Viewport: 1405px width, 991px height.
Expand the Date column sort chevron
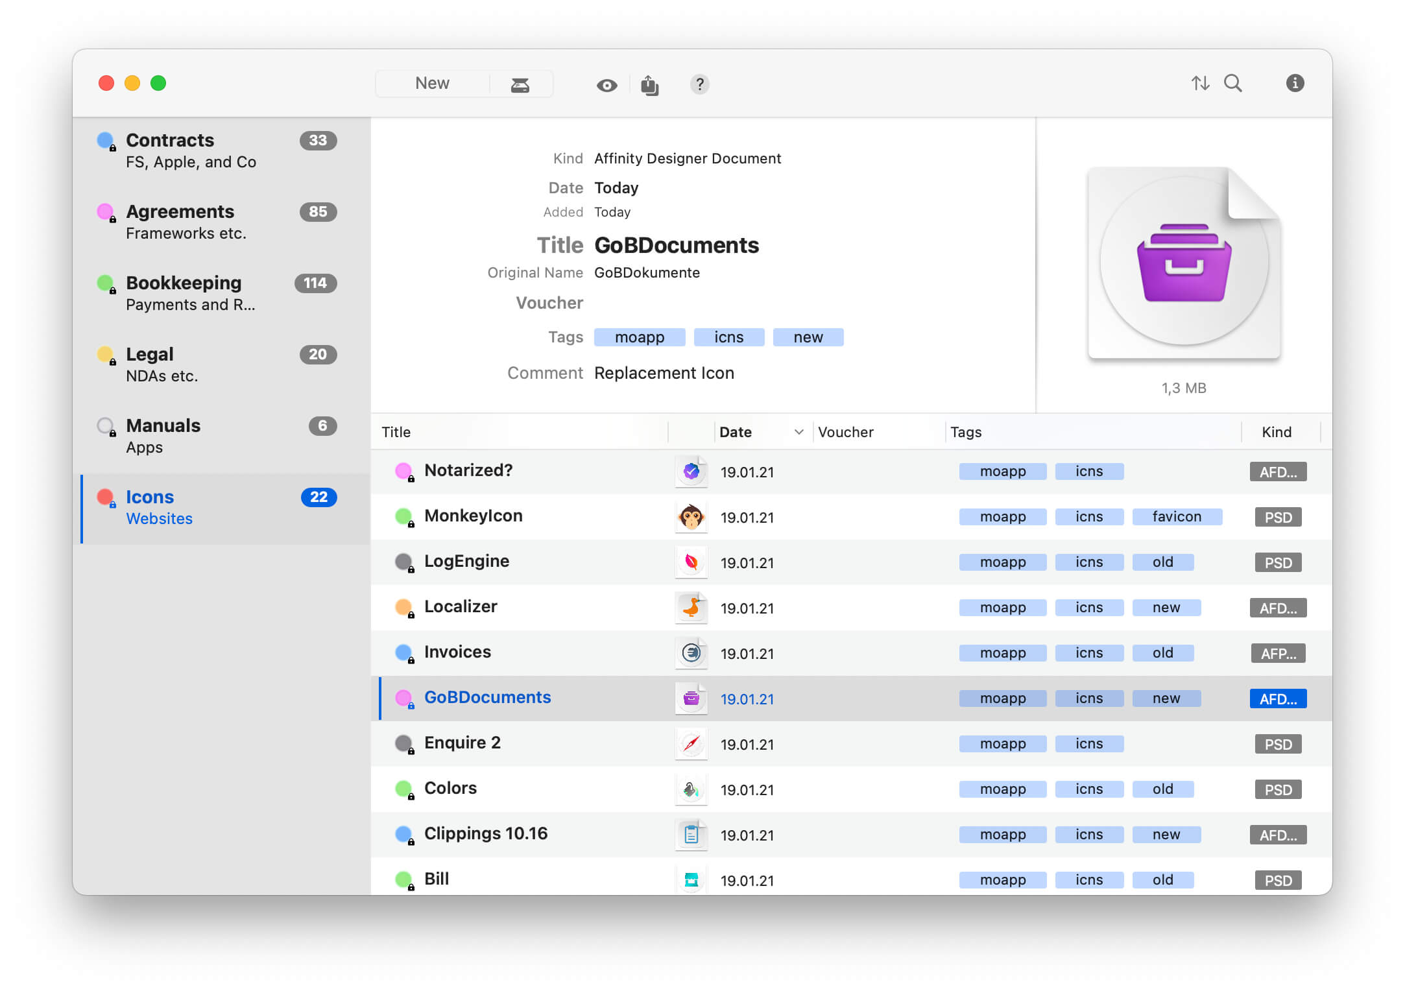799,432
